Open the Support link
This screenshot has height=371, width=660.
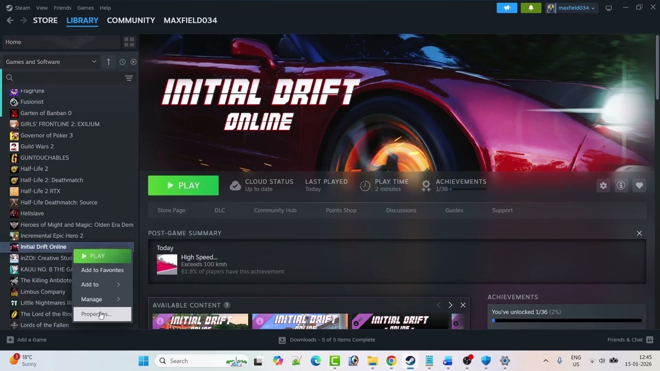pos(502,210)
